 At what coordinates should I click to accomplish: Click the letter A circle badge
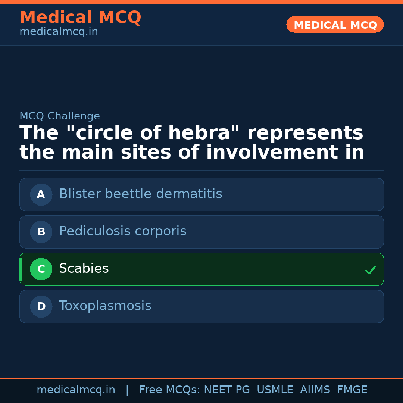41,194
